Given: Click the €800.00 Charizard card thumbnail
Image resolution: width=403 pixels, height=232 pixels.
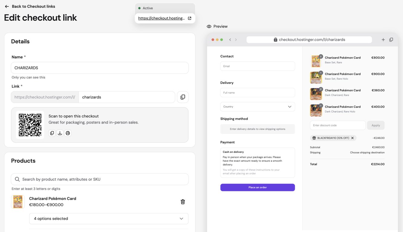Looking at the screenshot, I should [x=316, y=61].
